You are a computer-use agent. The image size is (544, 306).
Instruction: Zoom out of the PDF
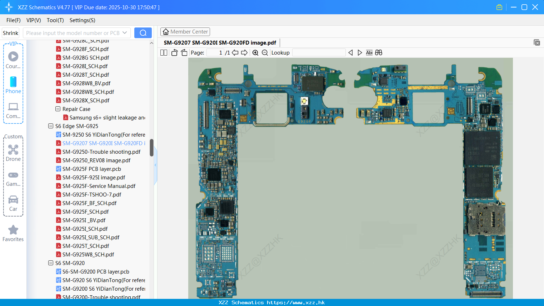[265, 52]
